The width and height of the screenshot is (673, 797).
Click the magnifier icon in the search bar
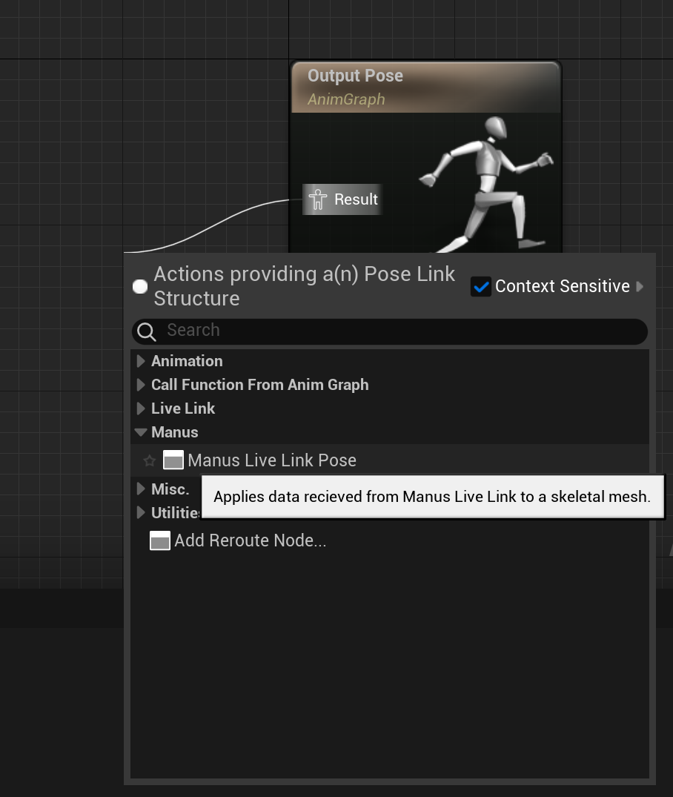[x=147, y=331]
